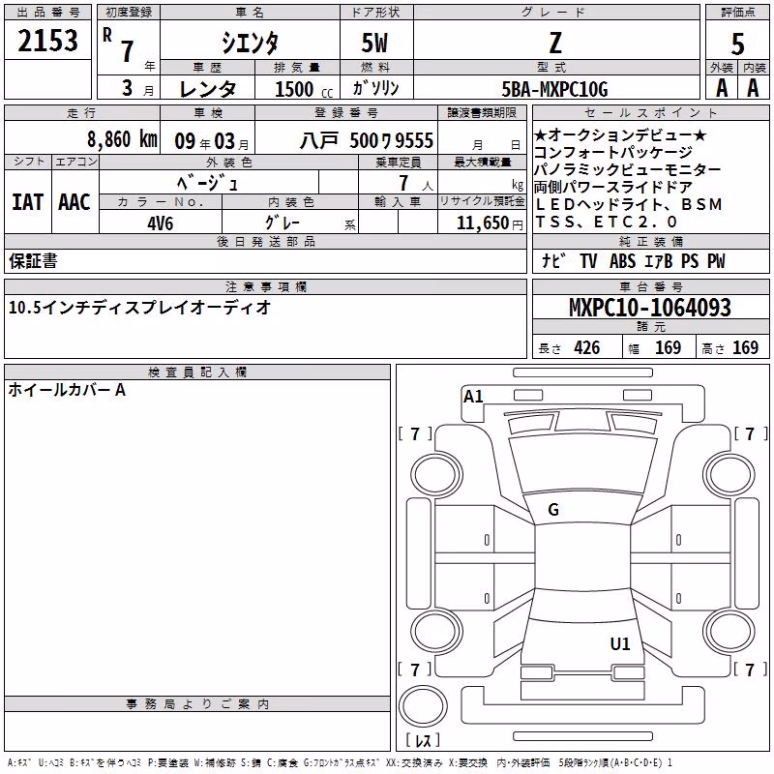Screen dimensions: 774x774
Task: Select the evaluation score 5
Action: pos(737,44)
